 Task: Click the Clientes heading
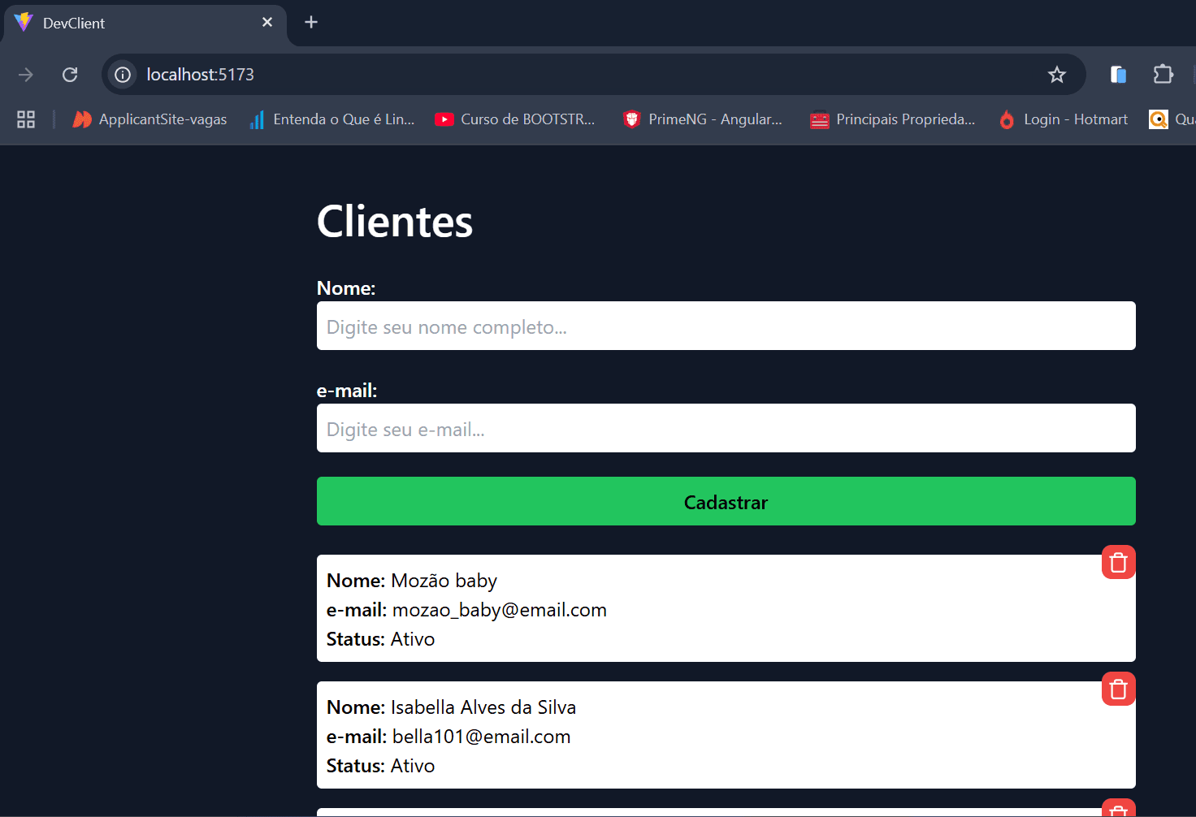395,220
